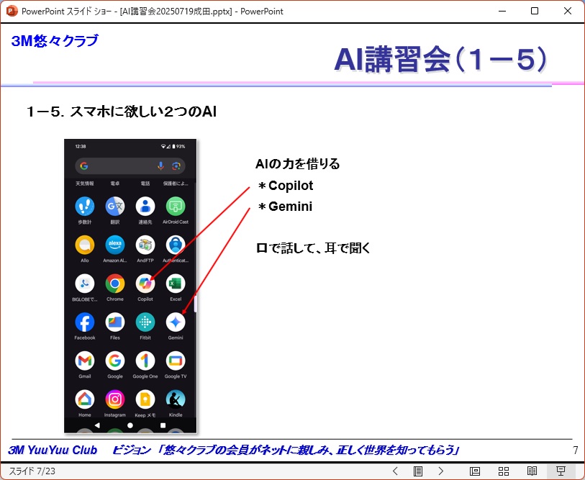Image resolution: width=585 pixels, height=480 pixels.
Task: Open the slide show menu icon
Action: 418,471
